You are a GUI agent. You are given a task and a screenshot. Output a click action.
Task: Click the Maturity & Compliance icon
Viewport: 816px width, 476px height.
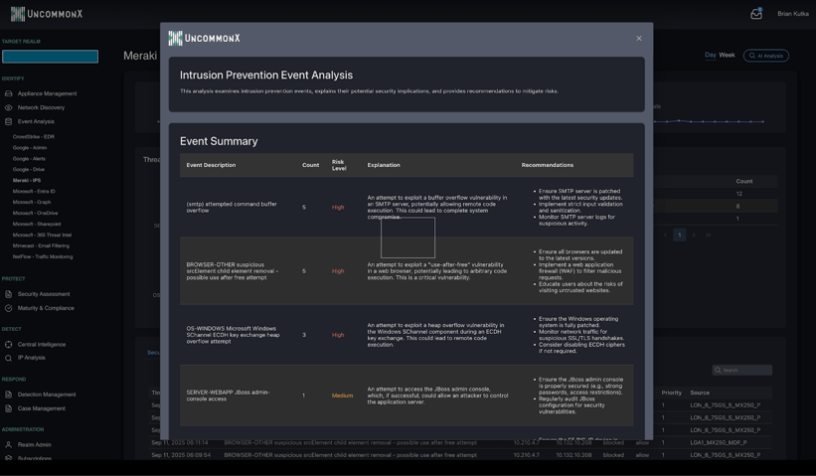(x=9, y=308)
